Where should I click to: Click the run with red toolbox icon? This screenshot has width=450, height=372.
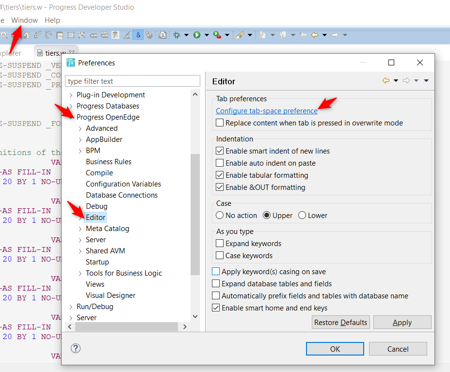217,35
